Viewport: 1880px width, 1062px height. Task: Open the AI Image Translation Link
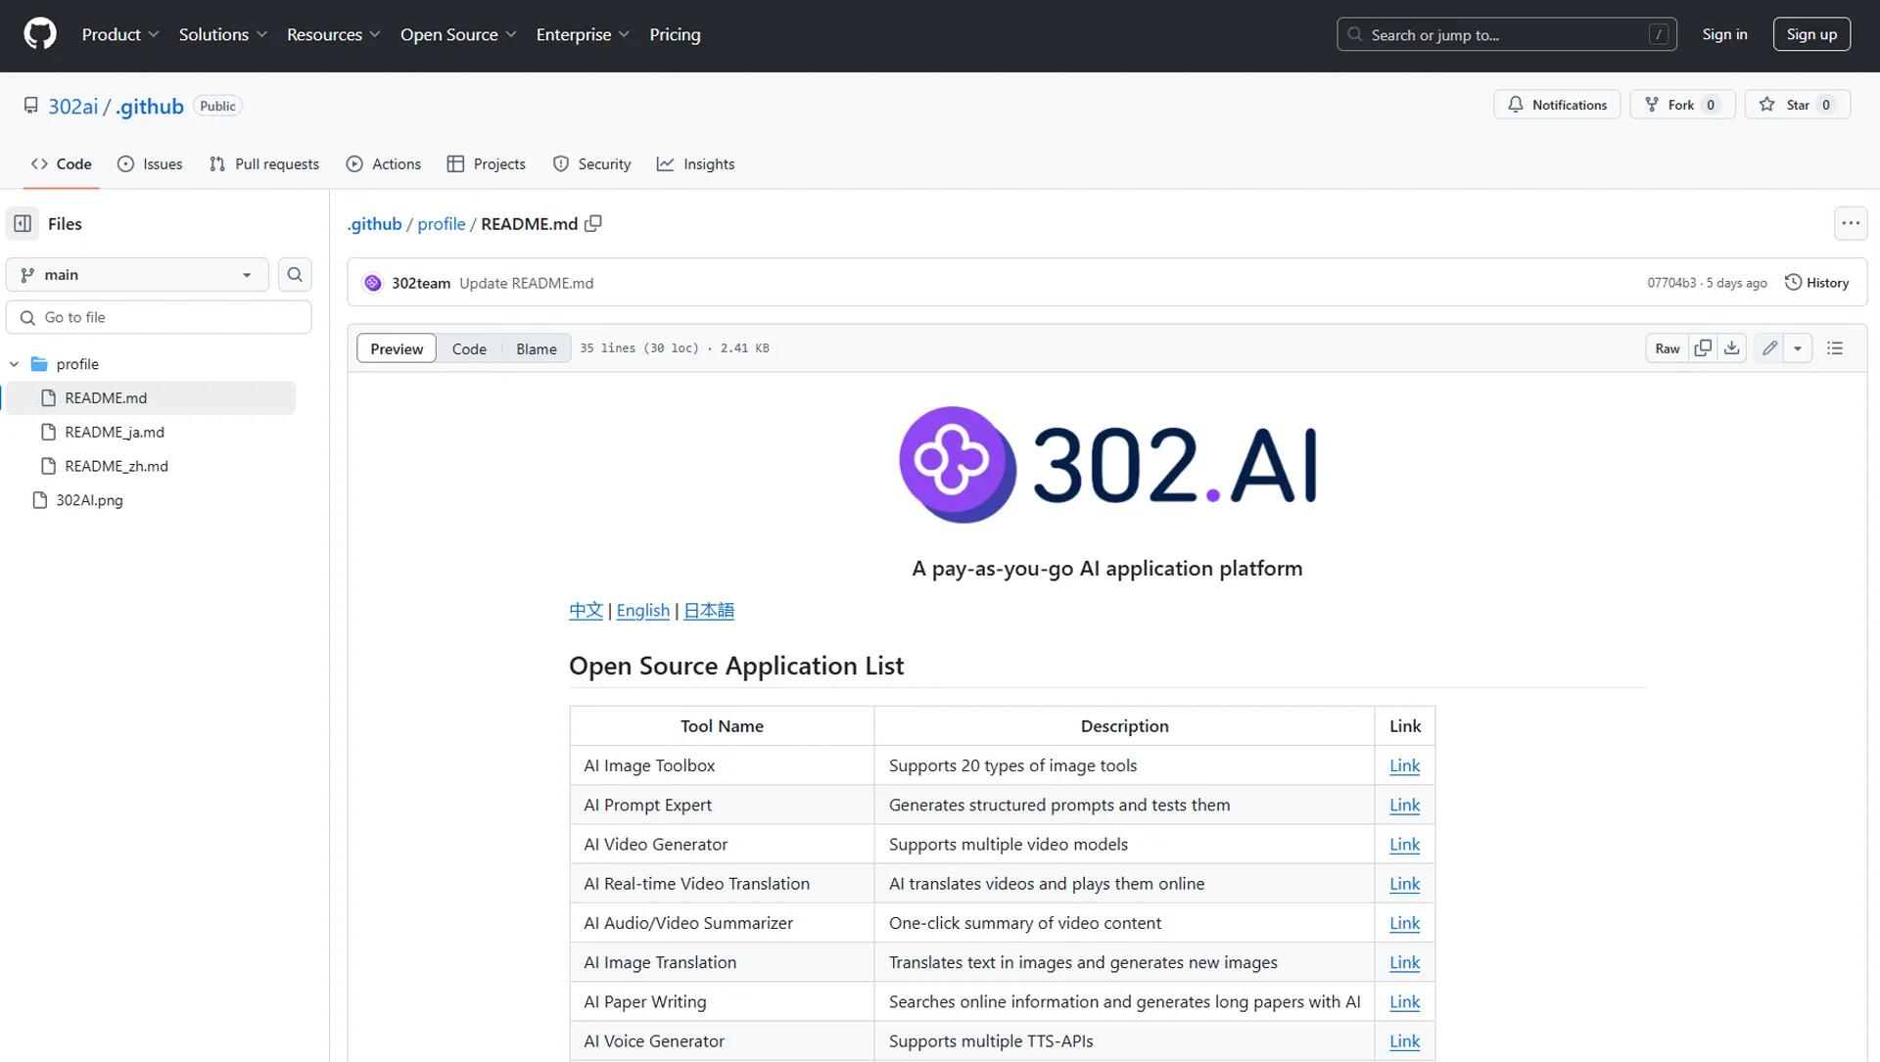[1404, 963]
